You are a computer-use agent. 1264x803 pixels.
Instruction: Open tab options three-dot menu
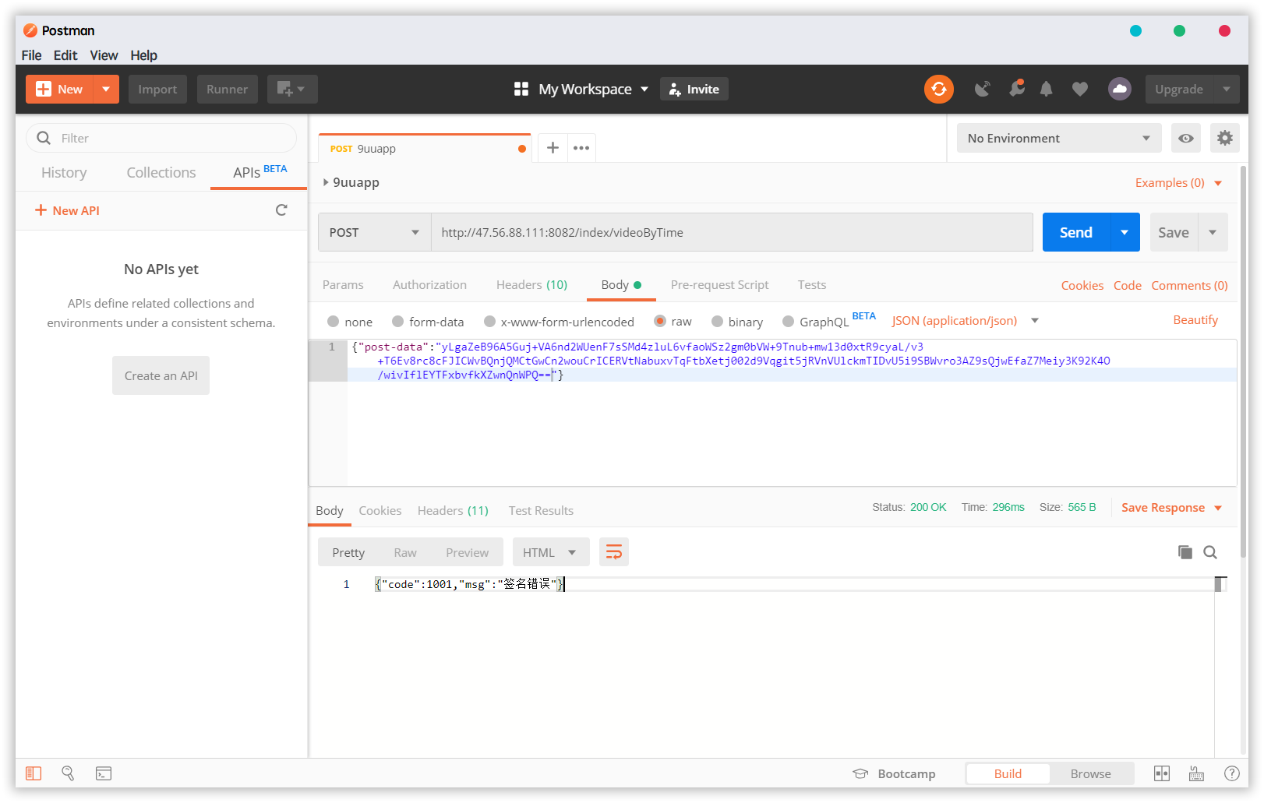[581, 148]
